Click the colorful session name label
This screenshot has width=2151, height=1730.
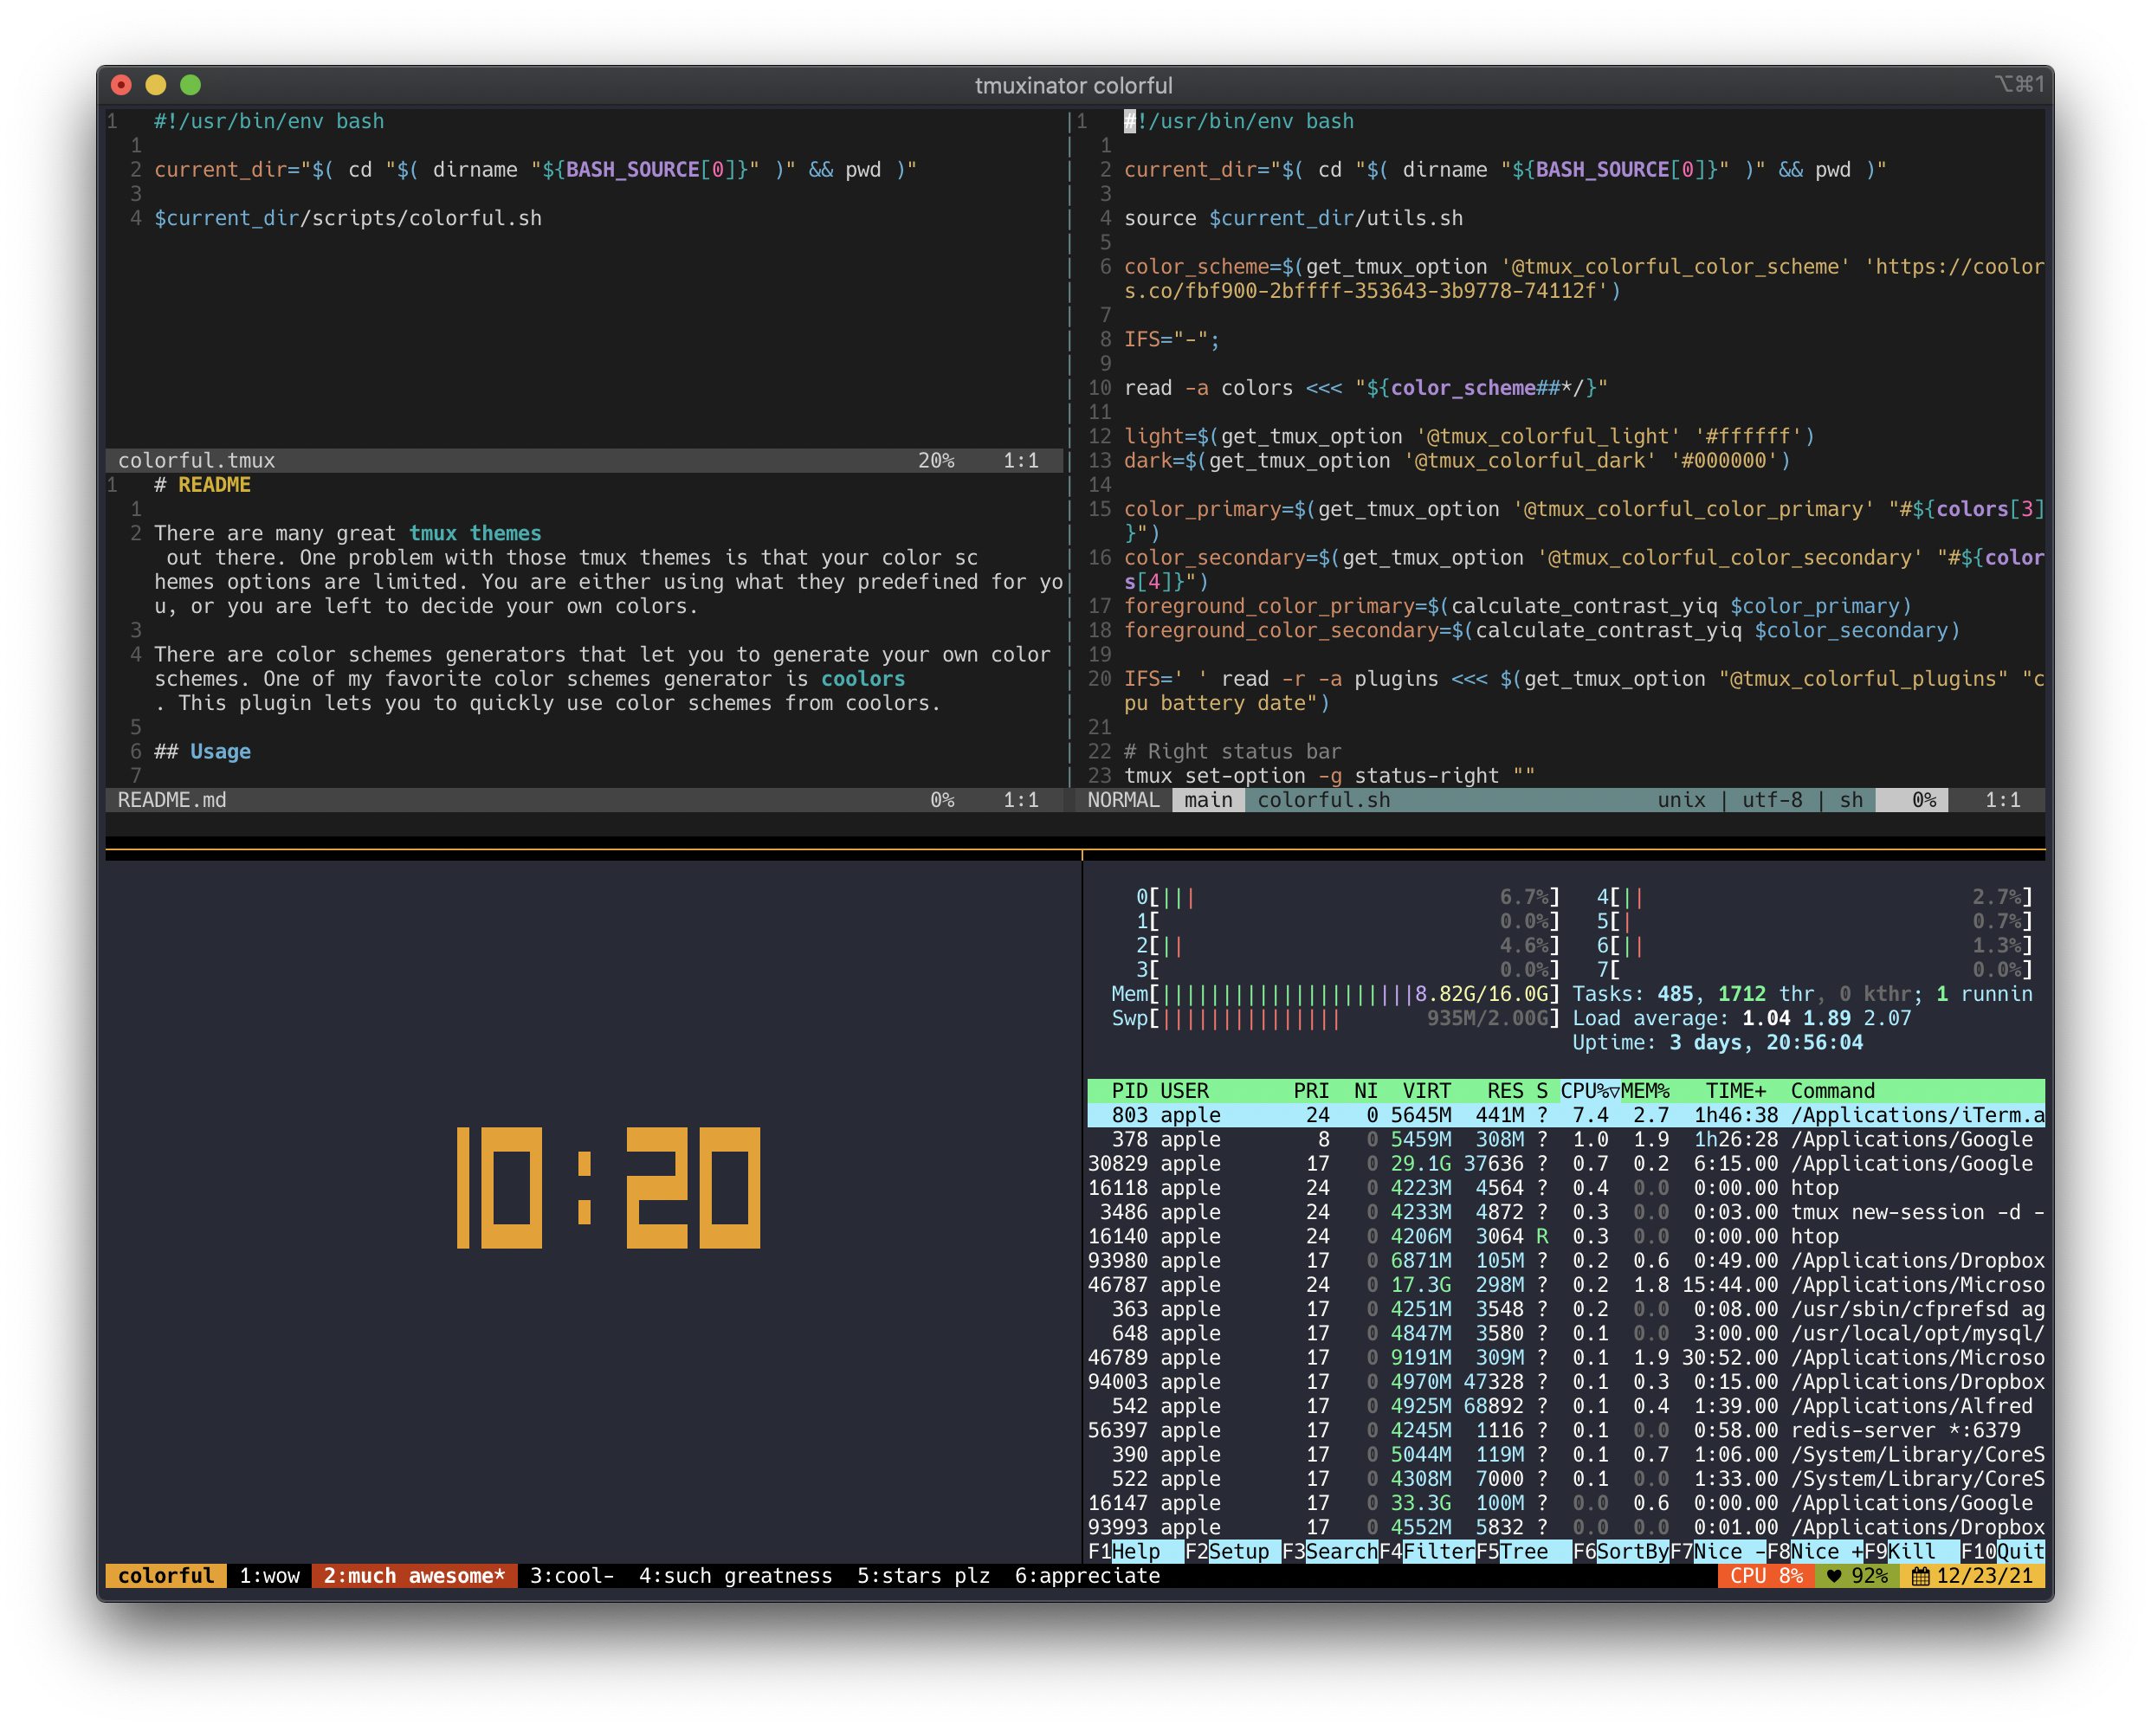[165, 1577]
